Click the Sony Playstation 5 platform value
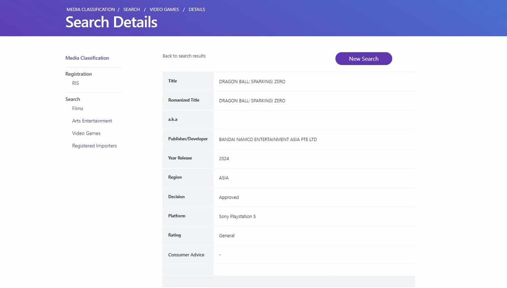The image size is (507, 288). click(237, 217)
